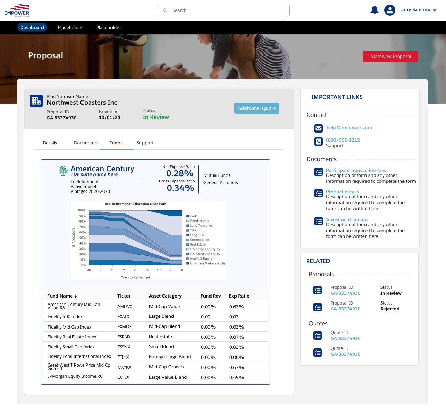Switch to the Support tab
This screenshot has width=446, height=413.
click(x=145, y=143)
